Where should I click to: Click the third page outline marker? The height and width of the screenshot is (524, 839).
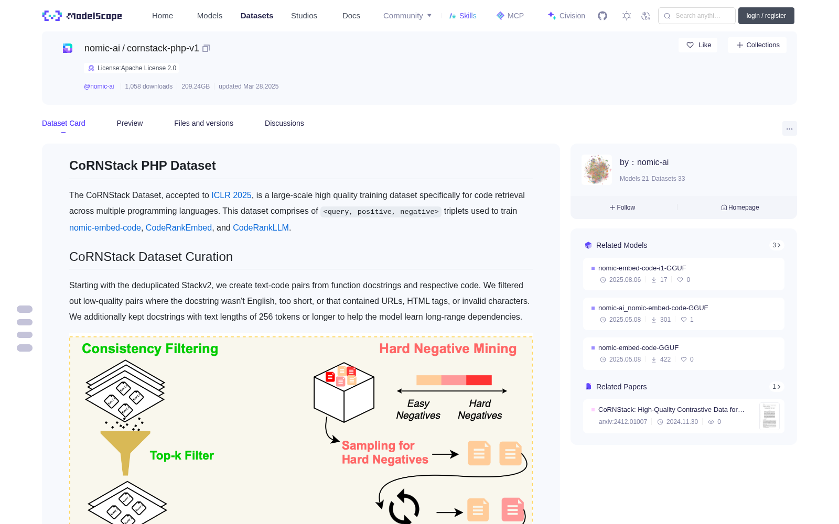tap(25, 335)
